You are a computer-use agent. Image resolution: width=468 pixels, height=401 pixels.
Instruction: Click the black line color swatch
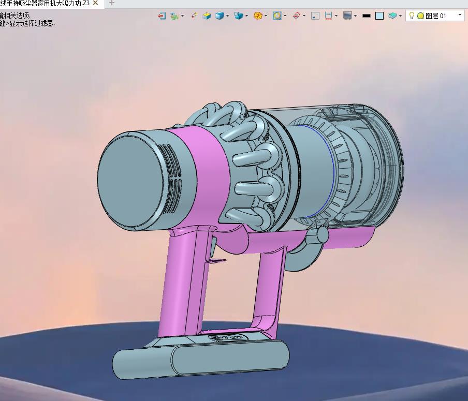tap(366, 16)
